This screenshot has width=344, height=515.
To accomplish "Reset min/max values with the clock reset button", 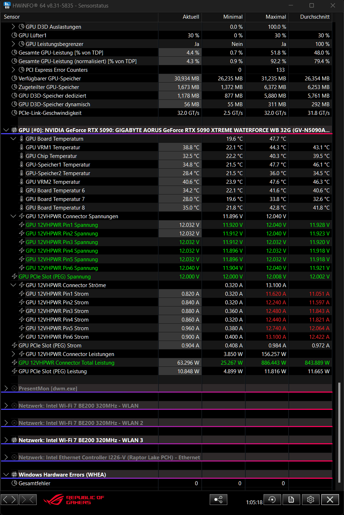I will (272, 500).
